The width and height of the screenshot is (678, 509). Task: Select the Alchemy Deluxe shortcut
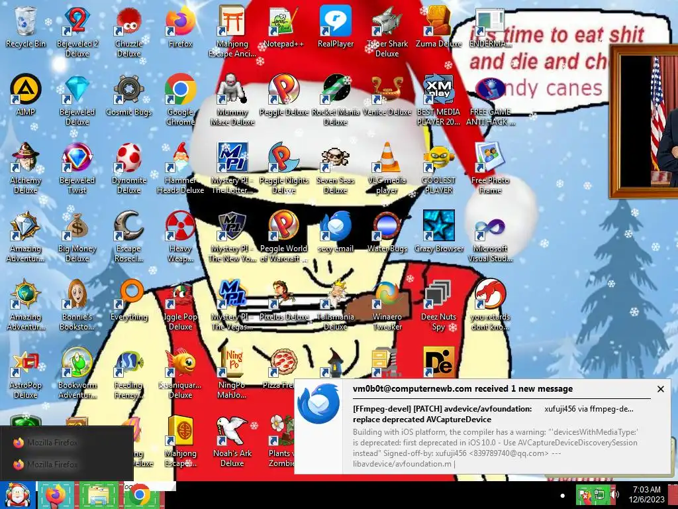click(x=26, y=168)
